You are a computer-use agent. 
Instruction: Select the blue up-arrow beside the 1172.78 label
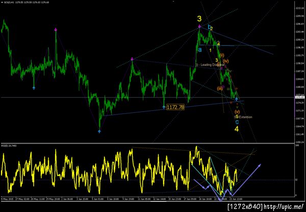click(x=164, y=107)
